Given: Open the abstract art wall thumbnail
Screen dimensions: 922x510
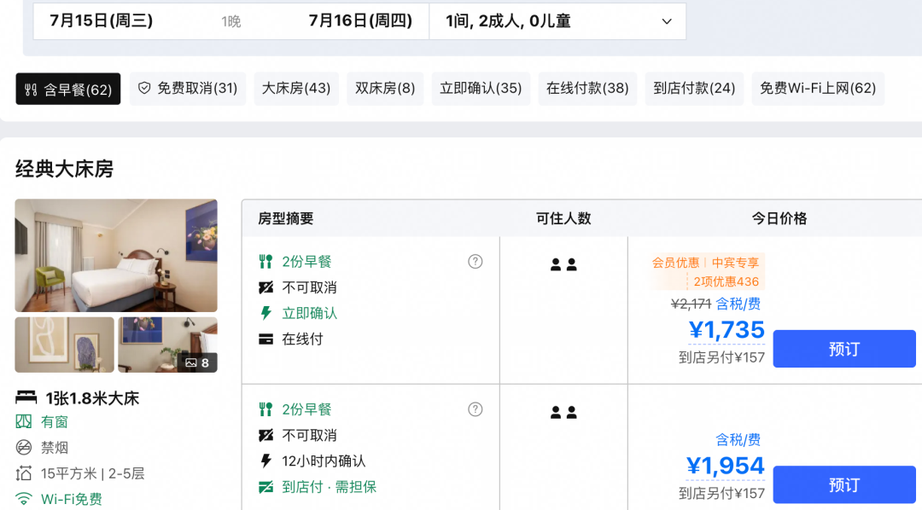Looking at the screenshot, I should click(x=65, y=345).
